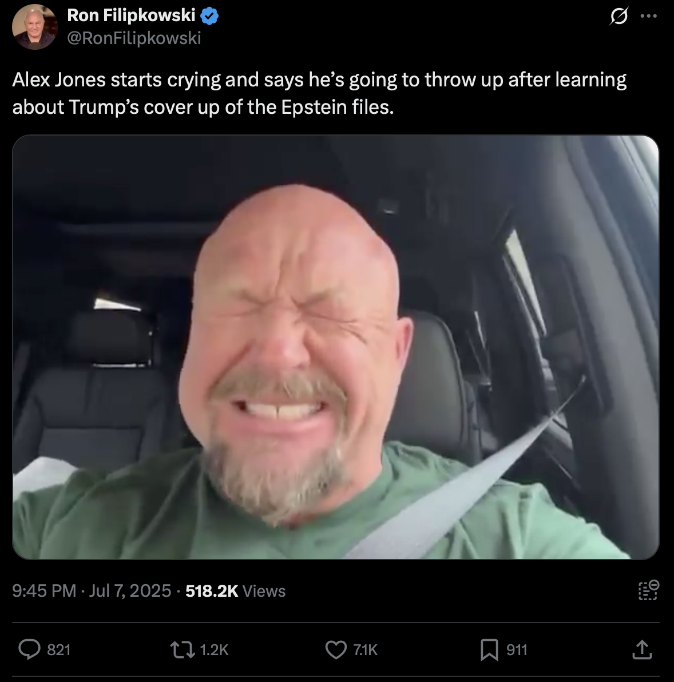Click Ron Filipkowski's profile avatar
This screenshot has width=674, height=682.
[x=34, y=27]
